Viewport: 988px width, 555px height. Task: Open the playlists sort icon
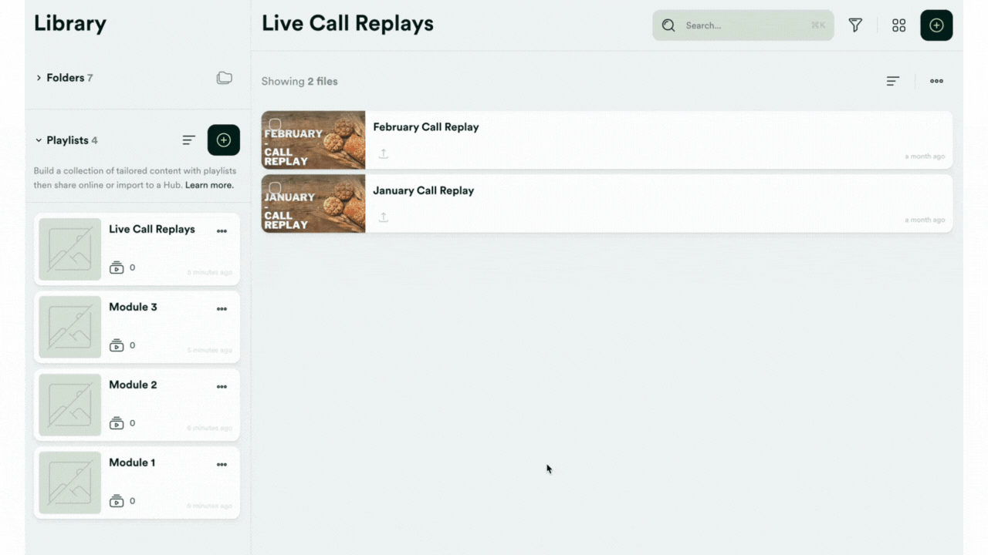(188, 140)
